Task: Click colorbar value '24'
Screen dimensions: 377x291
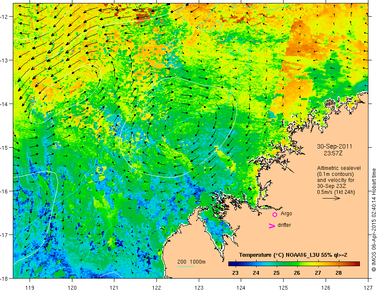Action: pos(256,273)
